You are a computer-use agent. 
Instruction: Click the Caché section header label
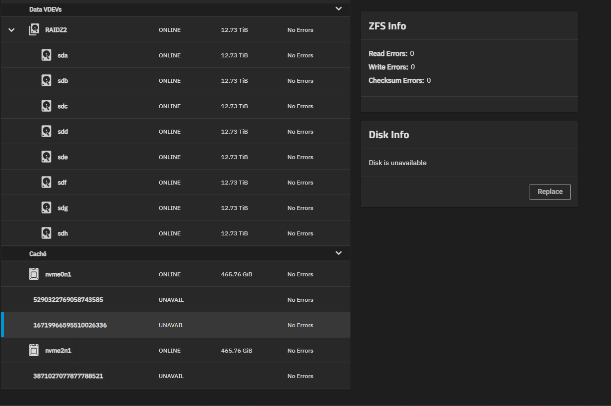coord(38,254)
